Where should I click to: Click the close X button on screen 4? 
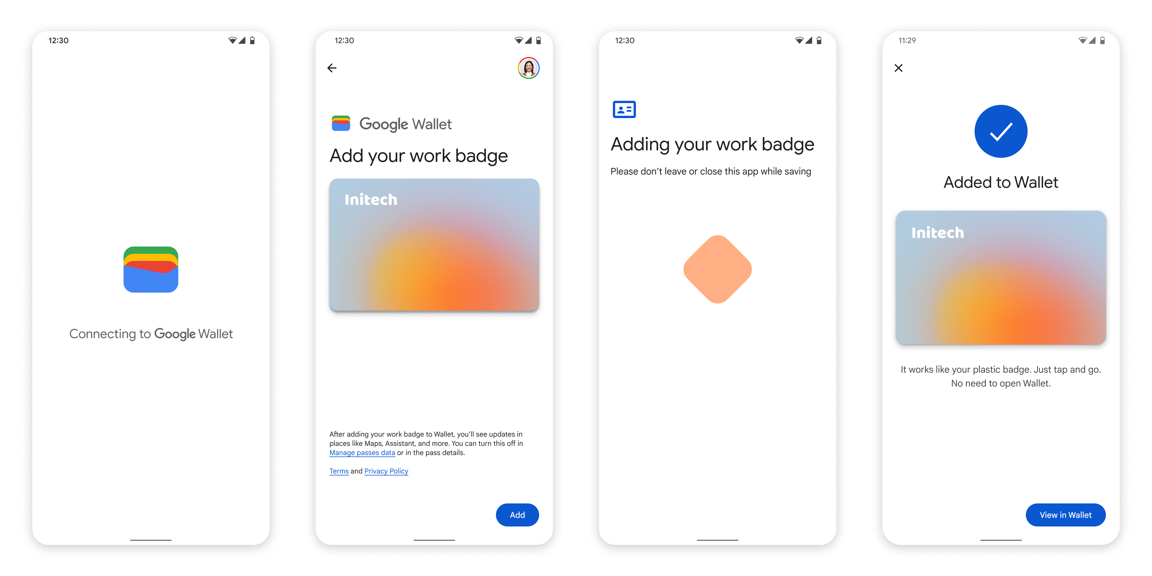pyautogui.click(x=899, y=68)
